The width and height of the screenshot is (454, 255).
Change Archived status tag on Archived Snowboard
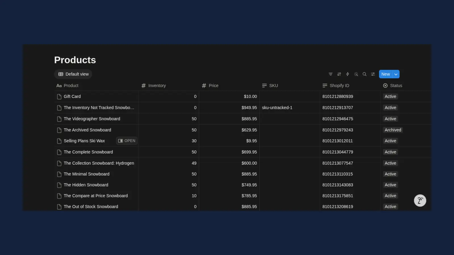tap(393, 130)
